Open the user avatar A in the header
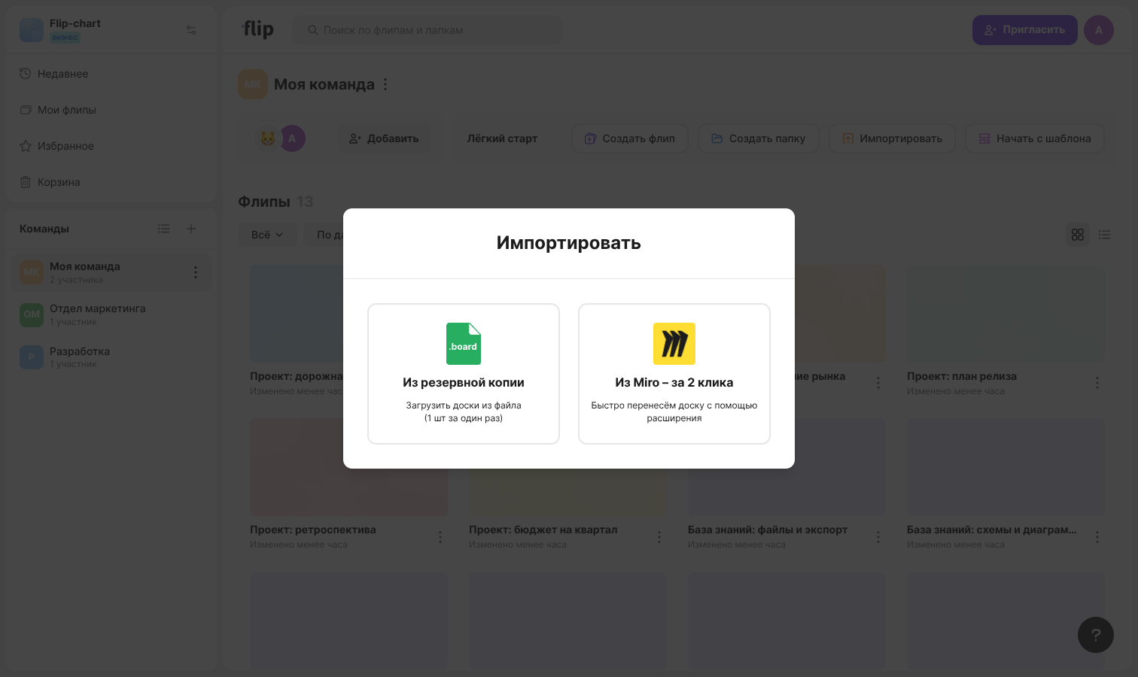Screen dimensions: 1138x677 (x=1099, y=30)
